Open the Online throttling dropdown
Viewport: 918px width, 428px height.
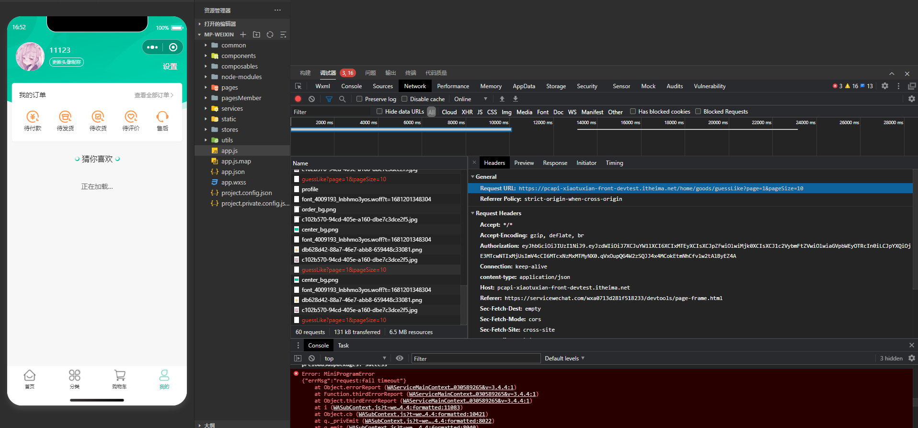[470, 99]
